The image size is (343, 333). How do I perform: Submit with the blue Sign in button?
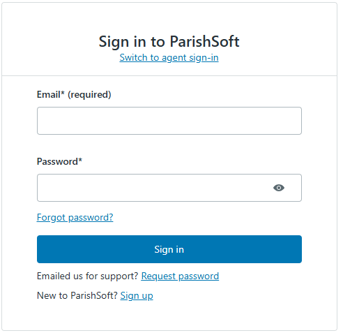tap(169, 249)
